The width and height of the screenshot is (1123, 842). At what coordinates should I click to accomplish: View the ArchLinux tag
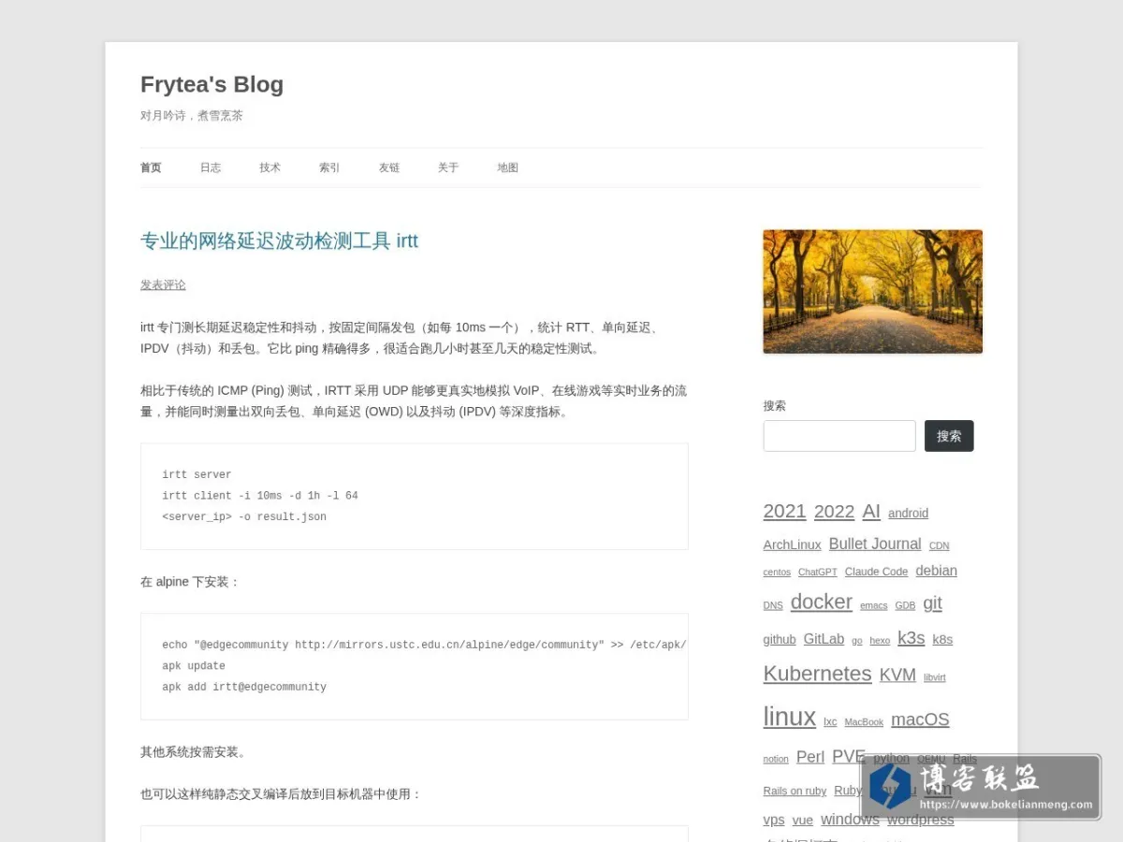792,544
